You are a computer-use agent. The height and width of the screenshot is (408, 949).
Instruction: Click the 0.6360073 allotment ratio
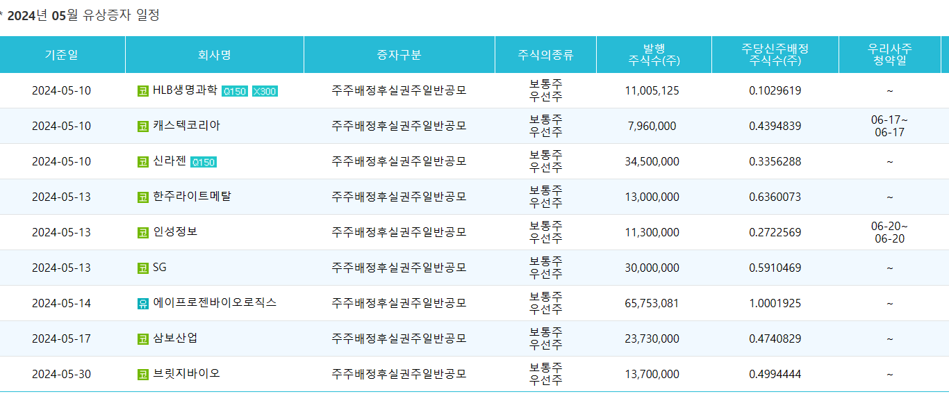[775, 197]
